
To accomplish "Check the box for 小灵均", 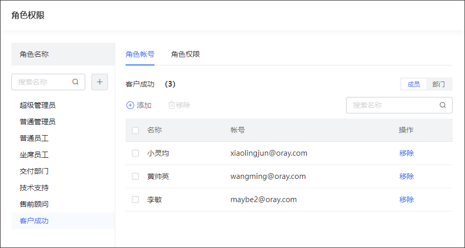I will tap(135, 153).
